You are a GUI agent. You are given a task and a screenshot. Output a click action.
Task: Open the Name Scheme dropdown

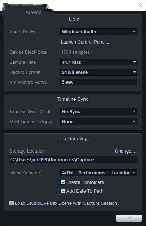[98, 173]
